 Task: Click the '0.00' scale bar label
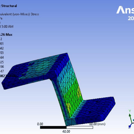(x=40, y=124)
